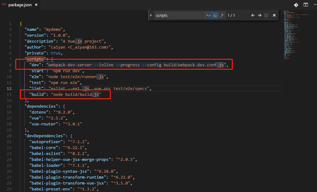Split the editor using the layout icon
Viewport: 317px width, 192px height.
coord(306,5)
